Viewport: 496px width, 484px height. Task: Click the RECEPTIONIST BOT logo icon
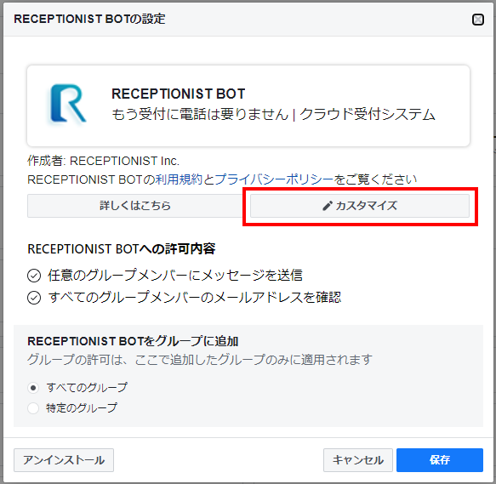[68, 104]
